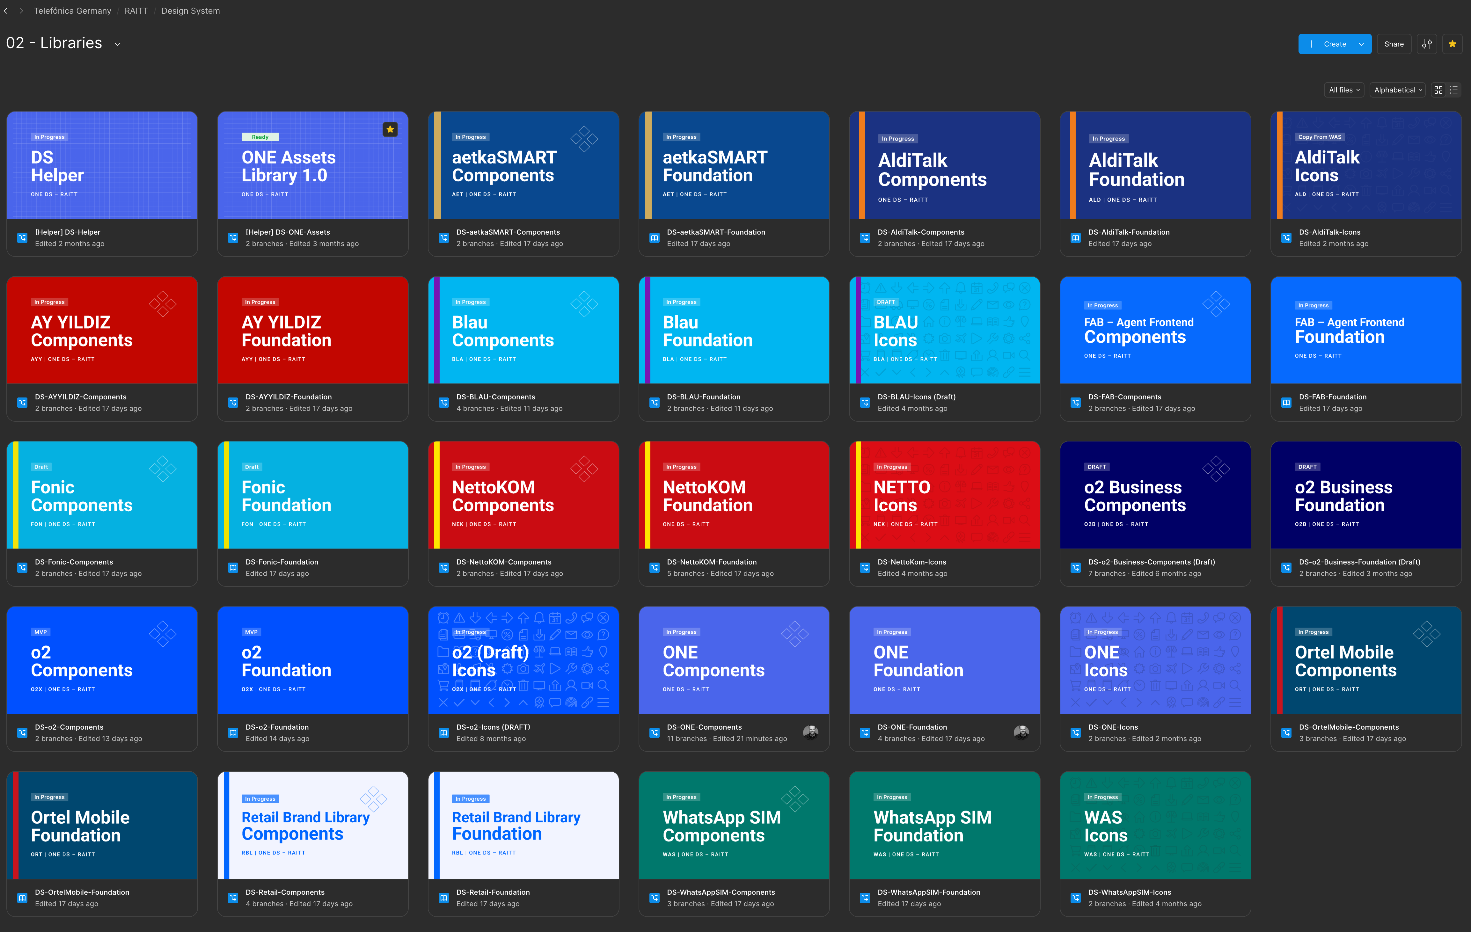This screenshot has height=932, width=1471.
Task: Switch to list view layout
Action: [1453, 90]
